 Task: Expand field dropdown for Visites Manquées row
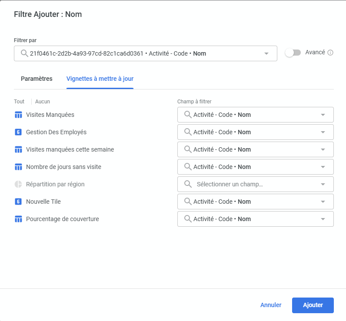(x=323, y=115)
